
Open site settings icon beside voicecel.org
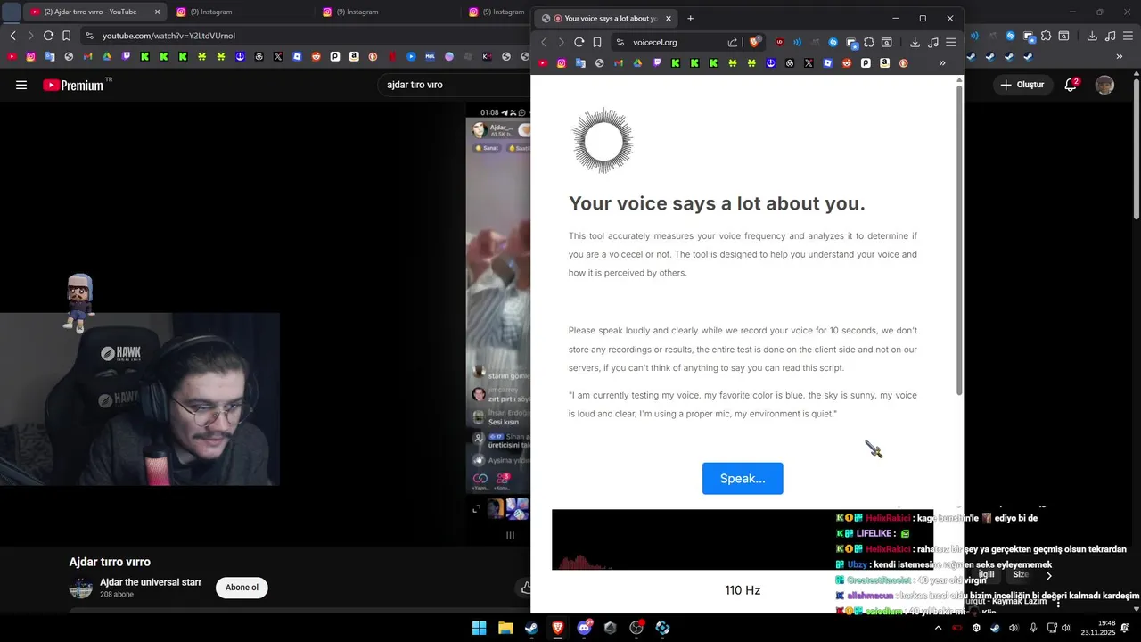point(620,42)
